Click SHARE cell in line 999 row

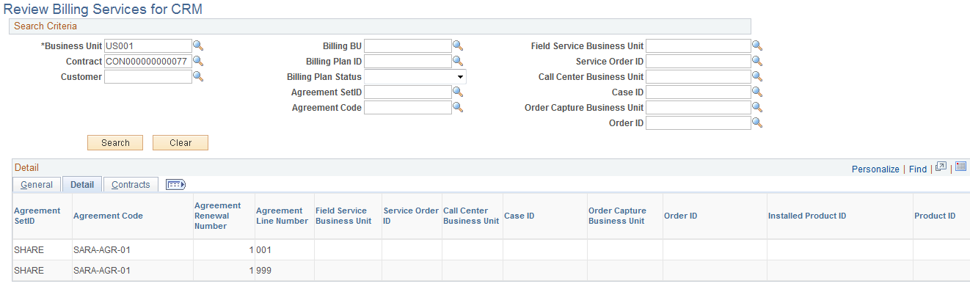[x=42, y=271]
